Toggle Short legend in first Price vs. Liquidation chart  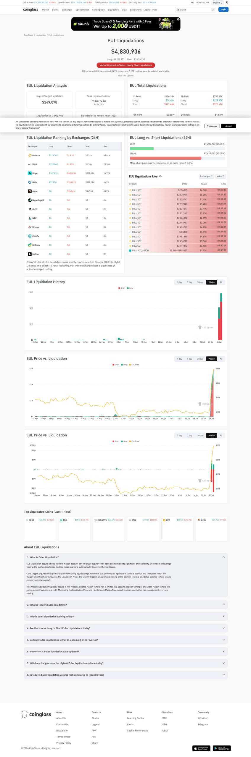[116, 365]
